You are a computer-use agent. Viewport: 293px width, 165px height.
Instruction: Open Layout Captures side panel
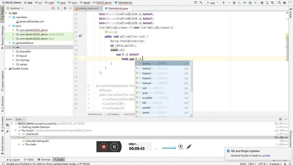click(2, 81)
